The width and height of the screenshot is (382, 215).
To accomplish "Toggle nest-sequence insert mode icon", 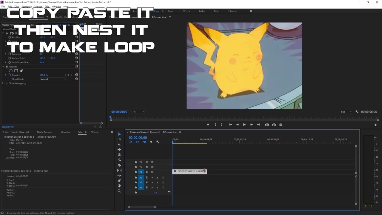I will [x=130, y=142].
